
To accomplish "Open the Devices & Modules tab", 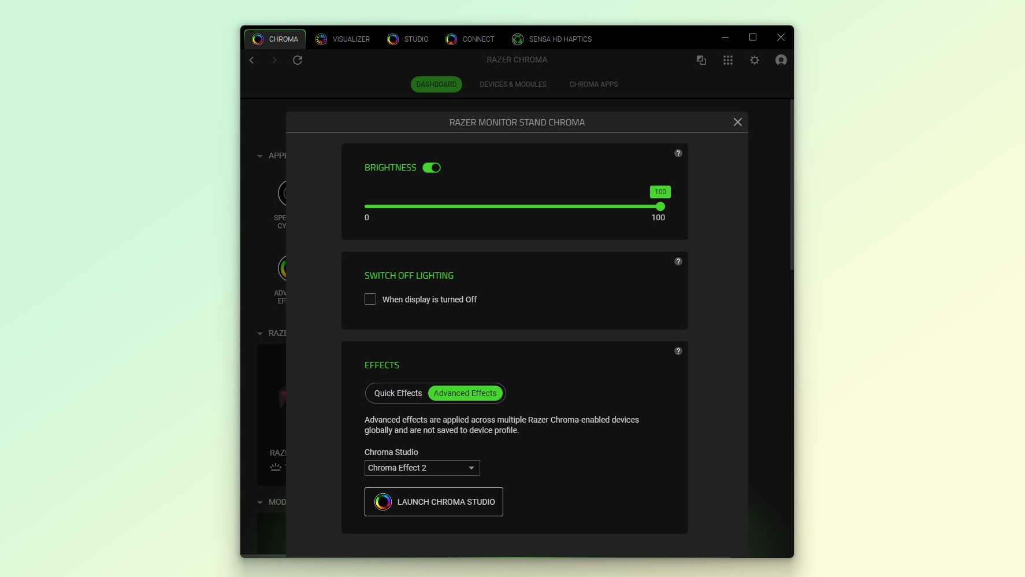I will click(x=512, y=84).
